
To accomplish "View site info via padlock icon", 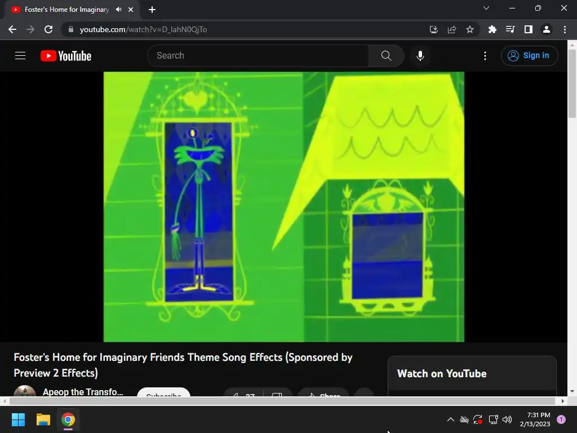I will pos(70,29).
